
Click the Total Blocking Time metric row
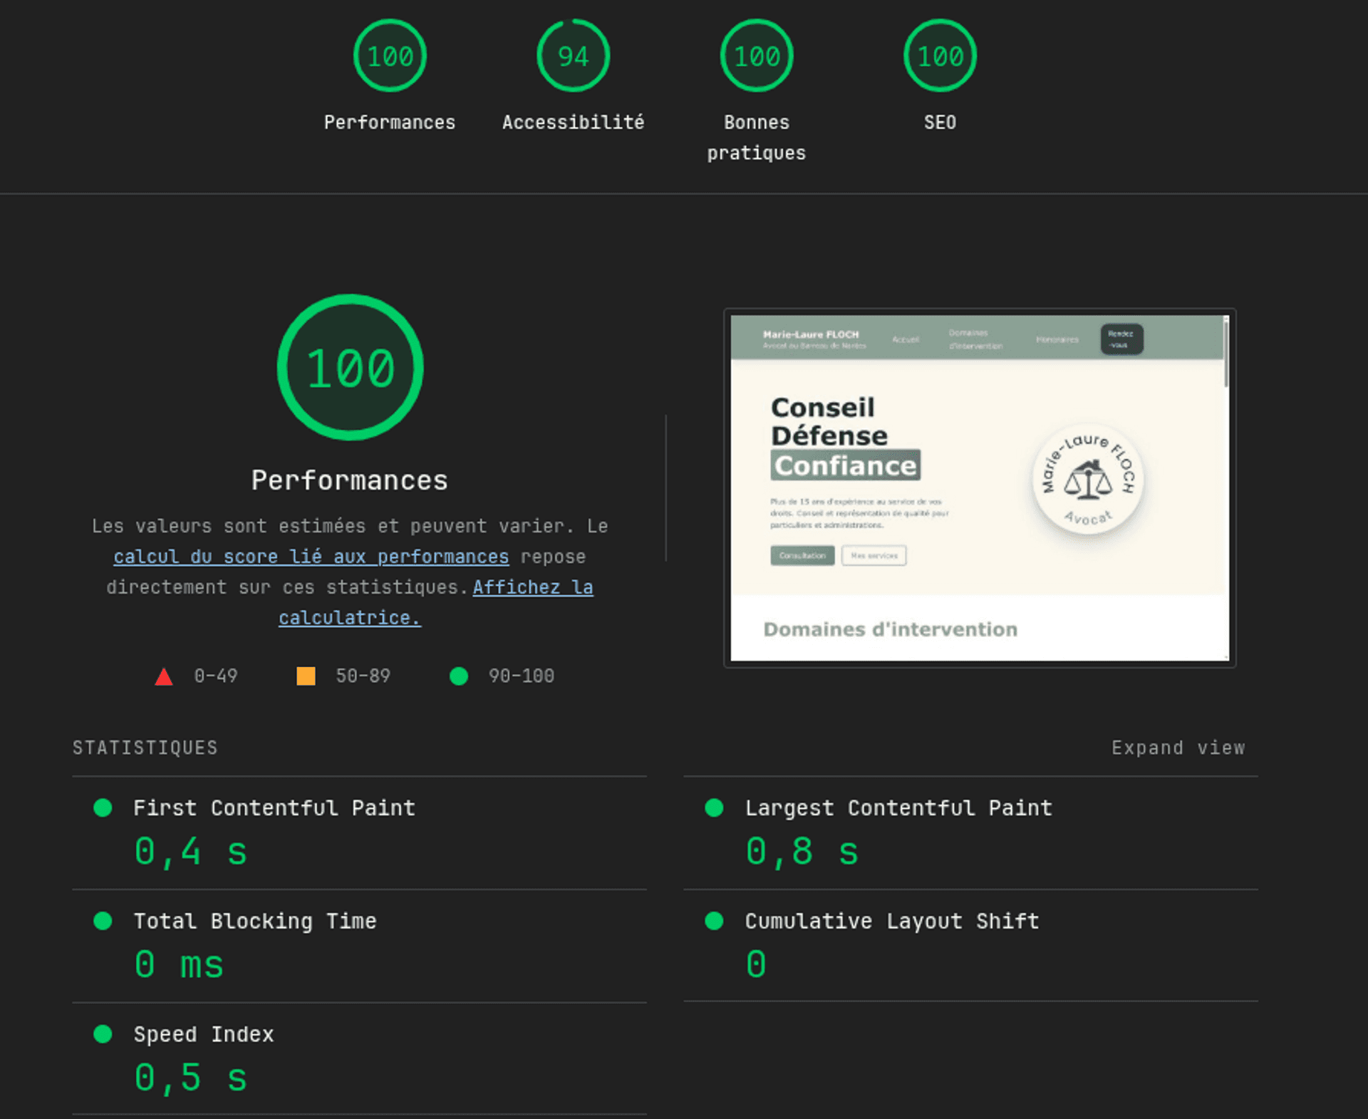pos(254,921)
